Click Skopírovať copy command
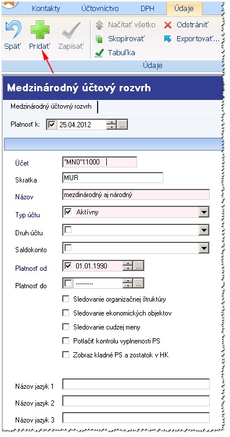The width and height of the screenshot is (230, 437). (x=120, y=39)
